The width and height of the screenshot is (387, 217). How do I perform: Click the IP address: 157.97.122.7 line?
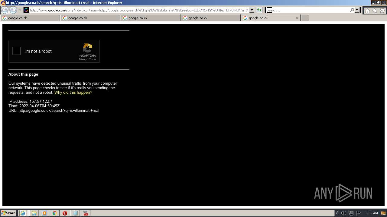pyautogui.click(x=30, y=102)
